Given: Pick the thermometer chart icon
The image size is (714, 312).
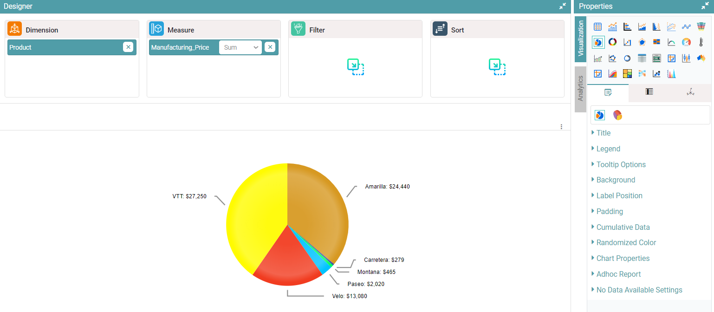Looking at the screenshot, I should coord(701,42).
